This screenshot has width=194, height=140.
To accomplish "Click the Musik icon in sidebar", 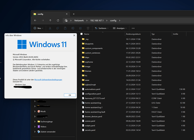I will [39, 111].
